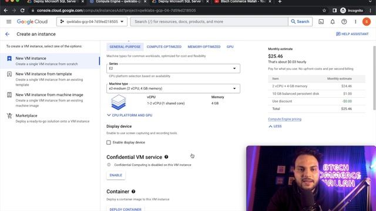The width and height of the screenshot is (376, 211).
Task: Click the $25.46 monthly estimate amount
Action: [276, 56]
